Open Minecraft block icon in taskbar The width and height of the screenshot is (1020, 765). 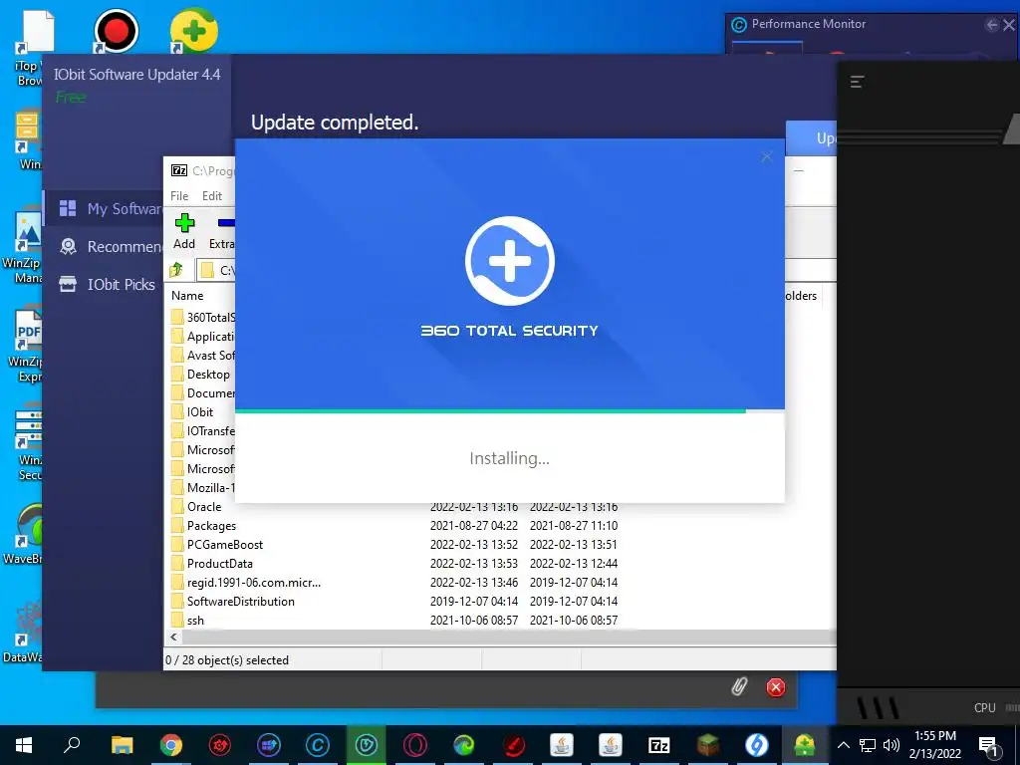point(708,745)
